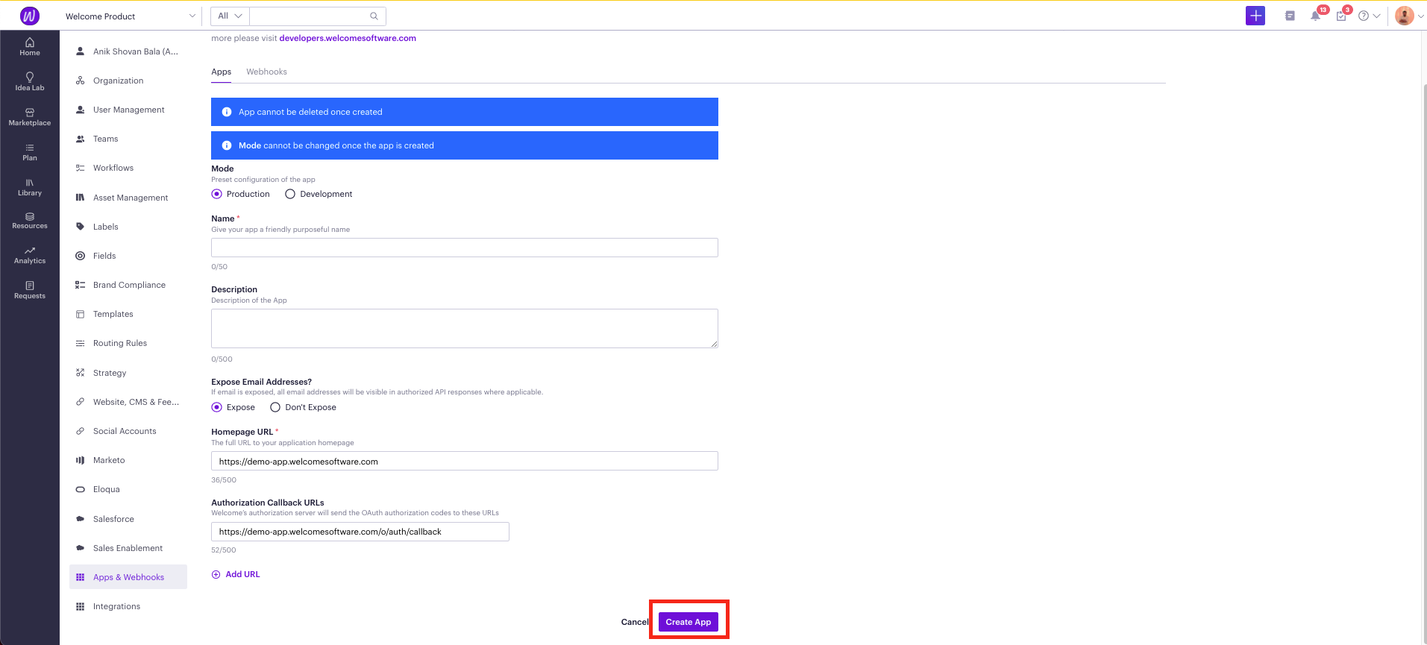The height and width of the screenshot is (645, 1427).
Task: Open Asset Management settings
Action: click(128, 198)
